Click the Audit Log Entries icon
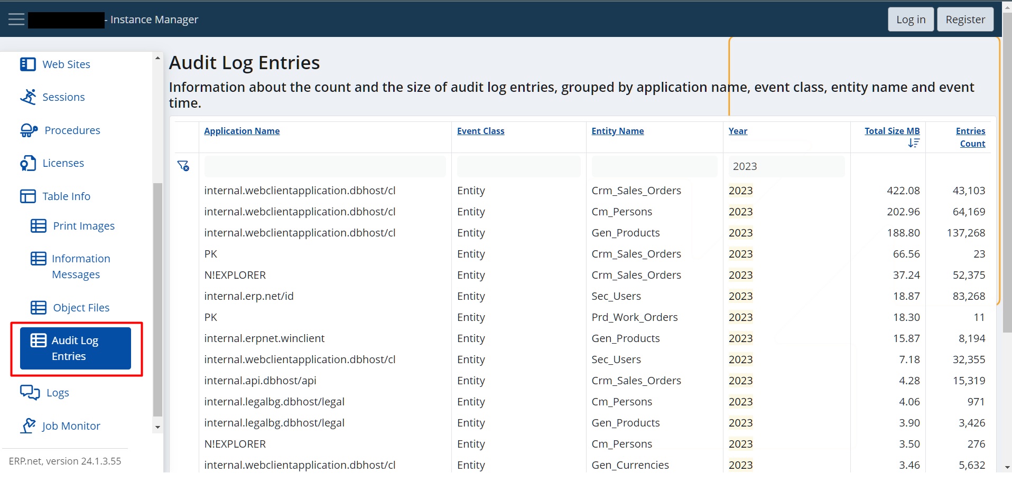Screen dimensions: 1012x483 click(x=38, y=340)
